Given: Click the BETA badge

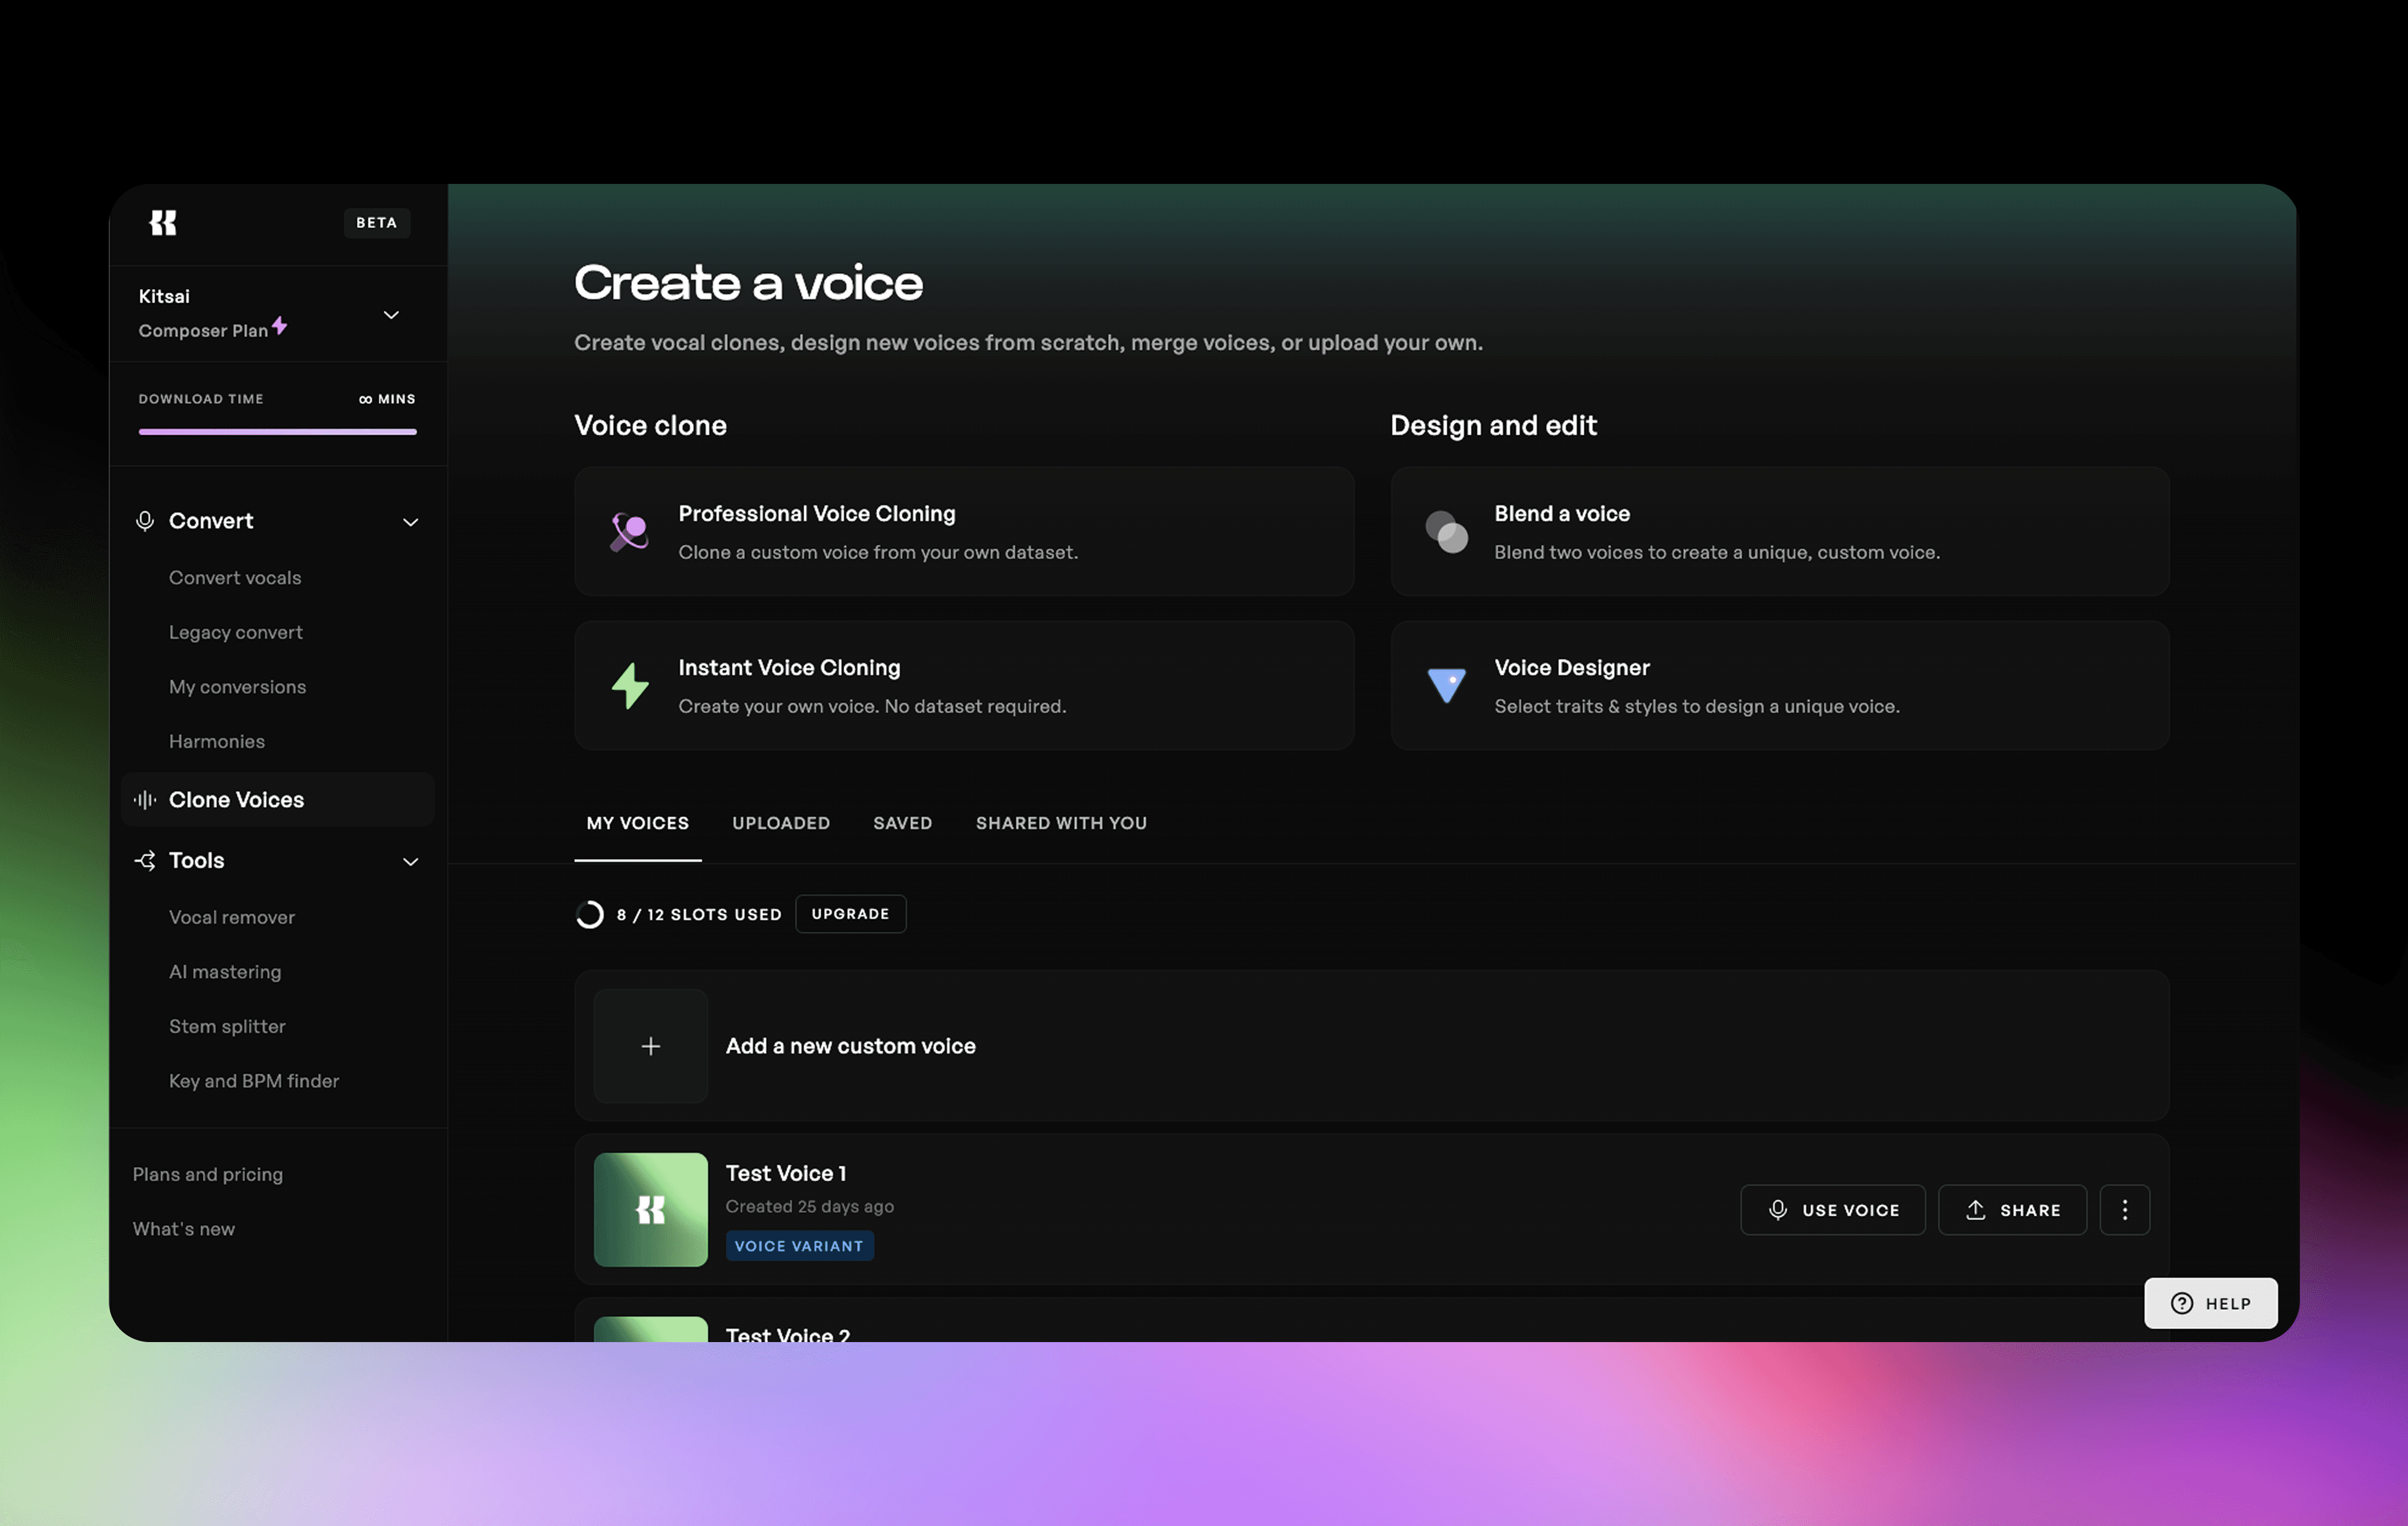Looking at the screenshot, I should click(377, 222).
